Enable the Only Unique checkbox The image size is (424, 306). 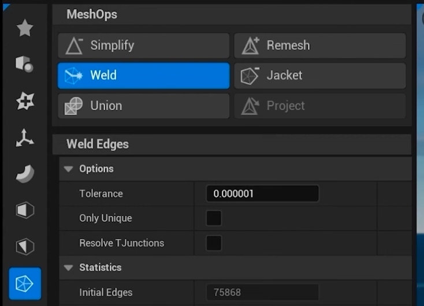[x=214, y=218]
